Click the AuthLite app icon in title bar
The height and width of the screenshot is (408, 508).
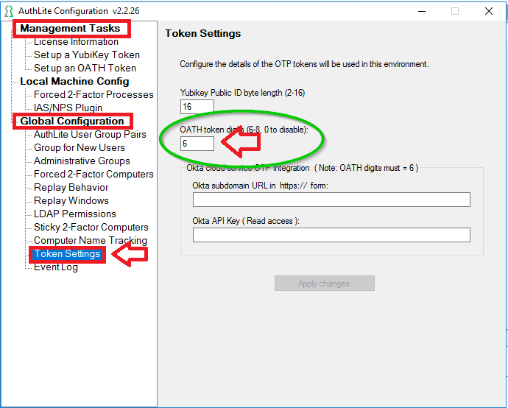pyautogui.click(x=8, y=11)
